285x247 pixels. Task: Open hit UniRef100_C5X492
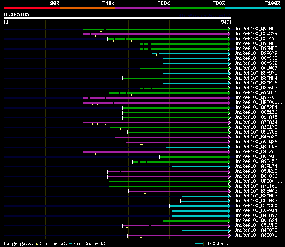[x=256, y=39]
